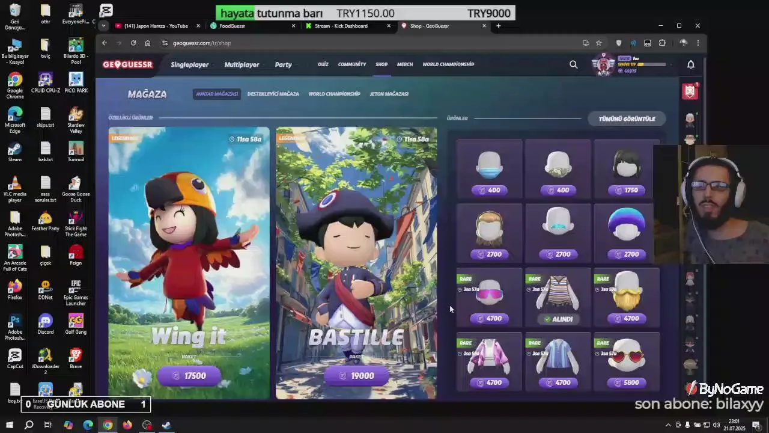Click the browser home icon

point(148,43)
